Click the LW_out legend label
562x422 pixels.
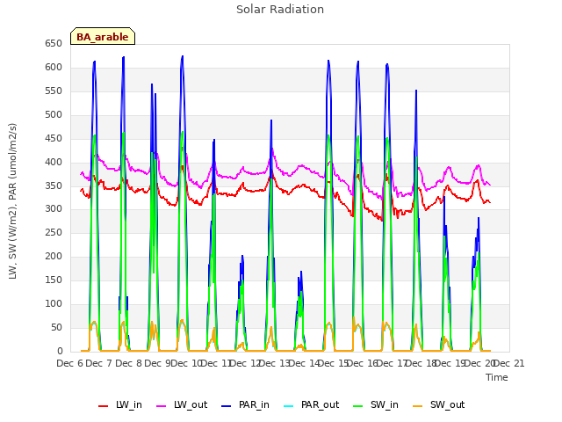click(x=191, y=404)
